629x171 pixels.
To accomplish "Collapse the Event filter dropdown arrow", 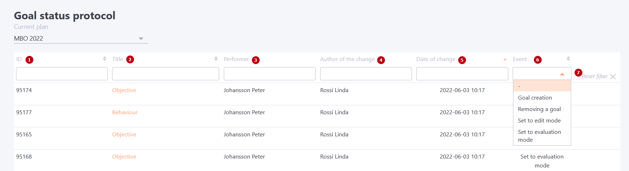I will 562,74.
